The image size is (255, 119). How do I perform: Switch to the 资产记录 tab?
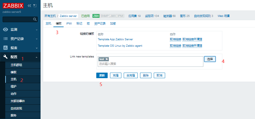point(100,24)
